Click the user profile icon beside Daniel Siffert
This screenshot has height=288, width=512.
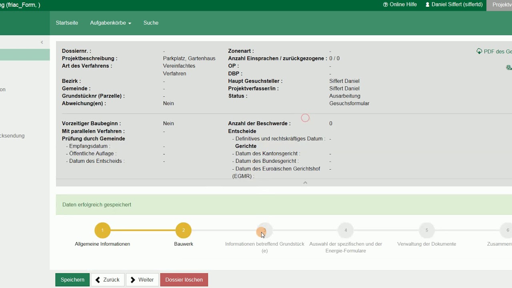coord(428,5)
